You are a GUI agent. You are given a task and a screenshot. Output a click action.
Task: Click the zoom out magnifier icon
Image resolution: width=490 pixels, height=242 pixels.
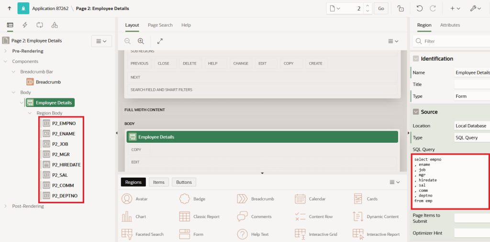click(127, 41)
